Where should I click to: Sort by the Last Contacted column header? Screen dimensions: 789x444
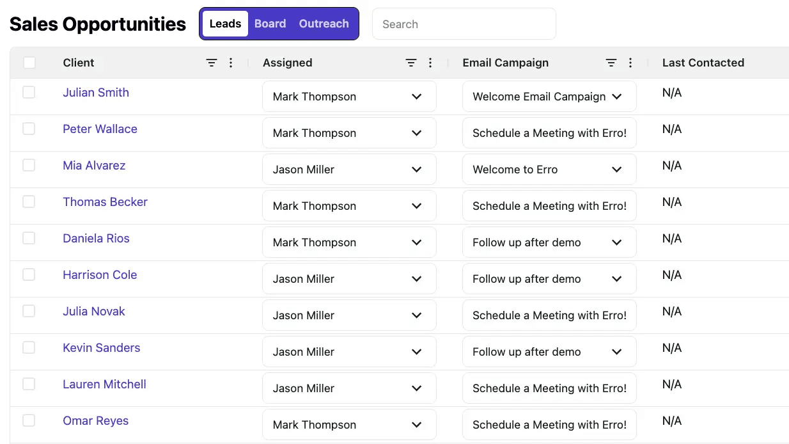703,63
